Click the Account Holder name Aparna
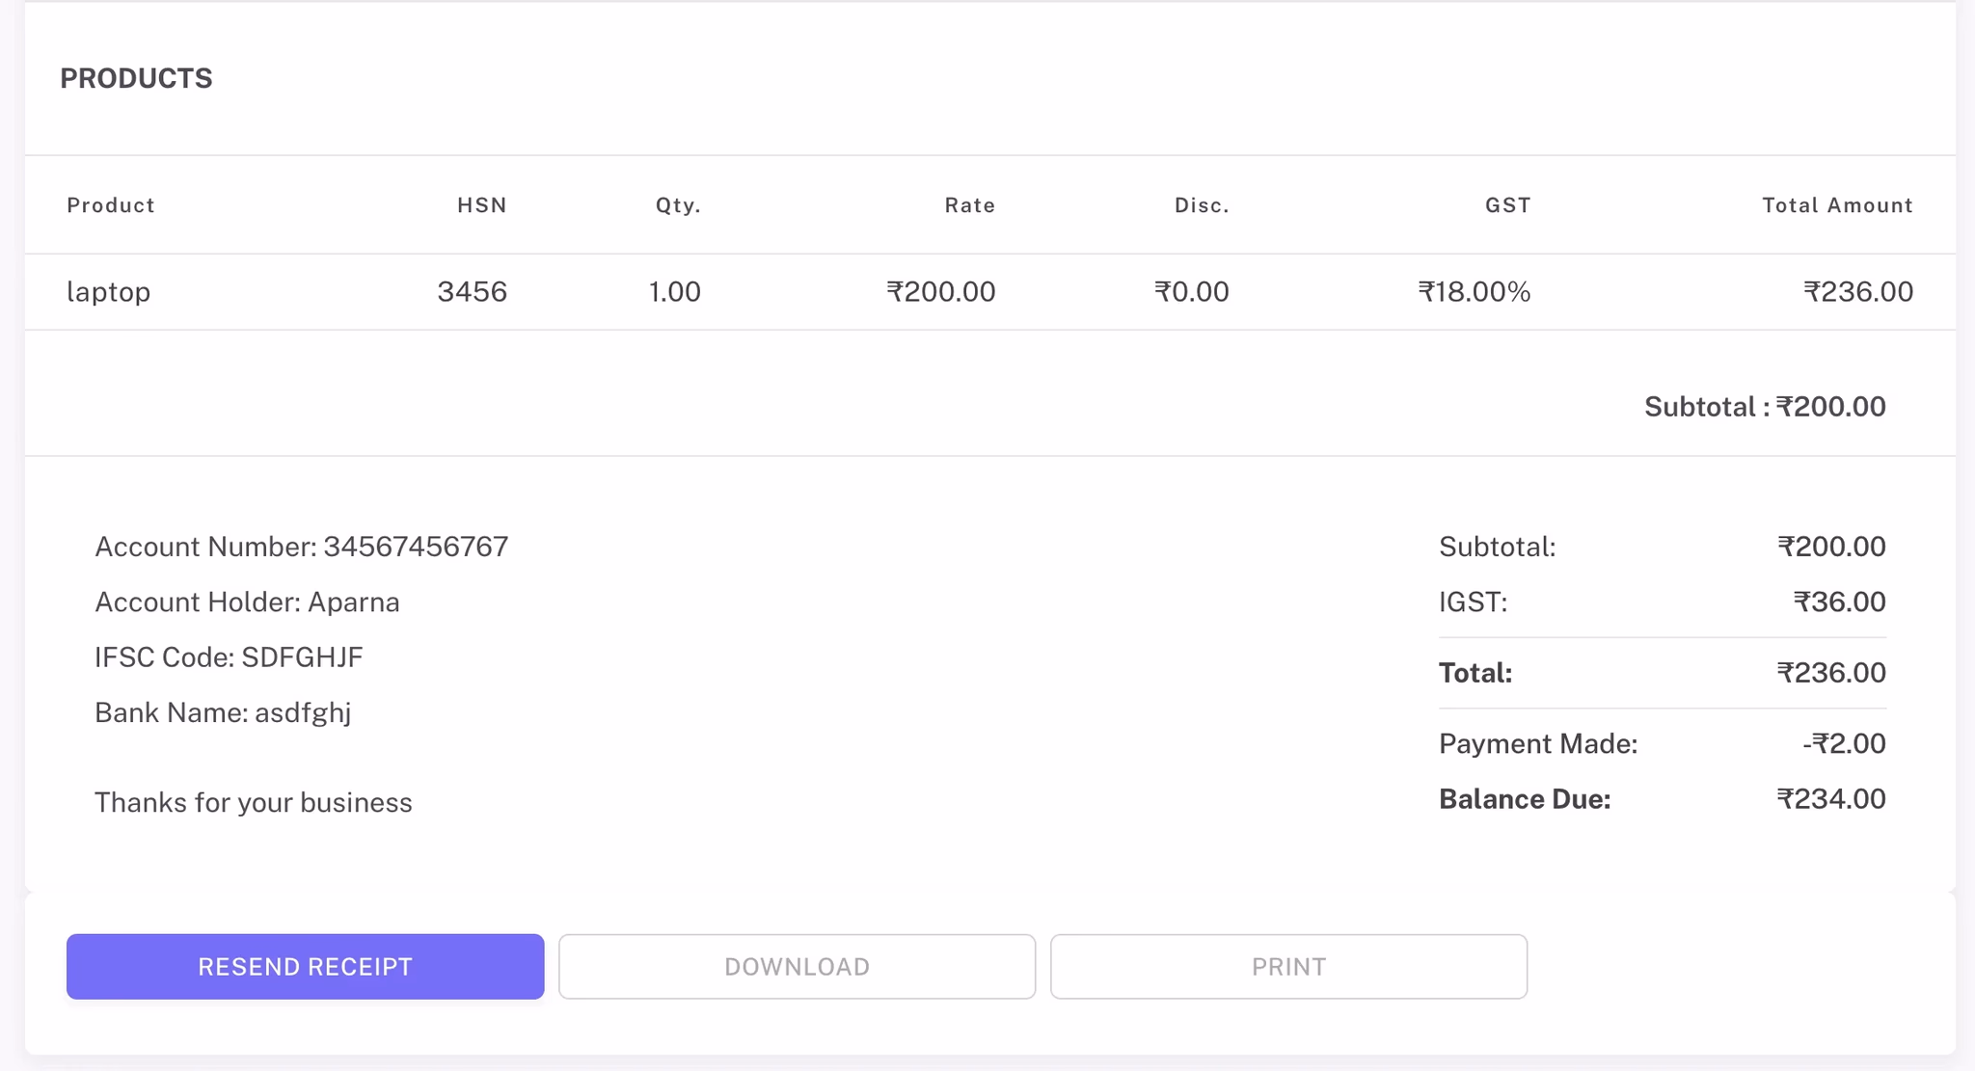Screen dimensions: 1975x1071 [247, 602]
